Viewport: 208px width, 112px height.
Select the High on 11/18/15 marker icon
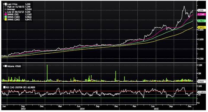[x=6, y=7]
